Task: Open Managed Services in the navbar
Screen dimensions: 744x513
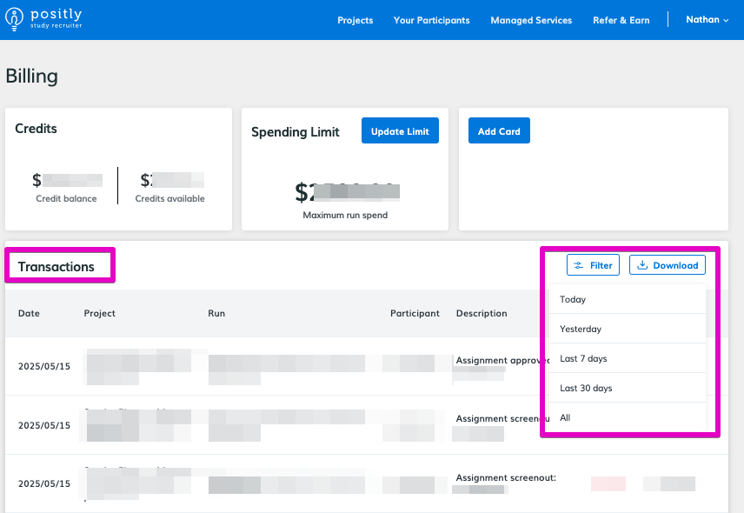Action: point(531,20)
